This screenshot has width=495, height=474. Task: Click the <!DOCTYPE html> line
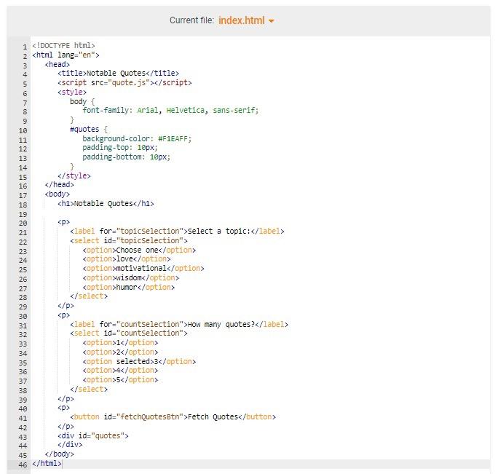tap(63, 45)
